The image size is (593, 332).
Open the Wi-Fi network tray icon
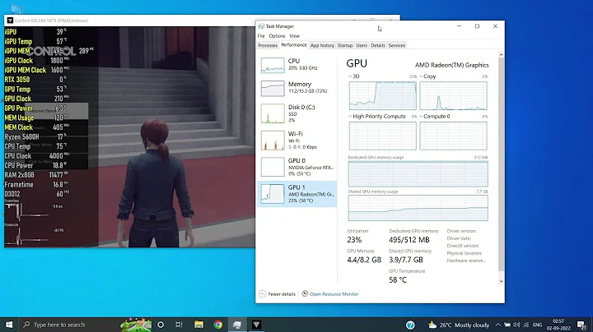(x=526, y=325)
